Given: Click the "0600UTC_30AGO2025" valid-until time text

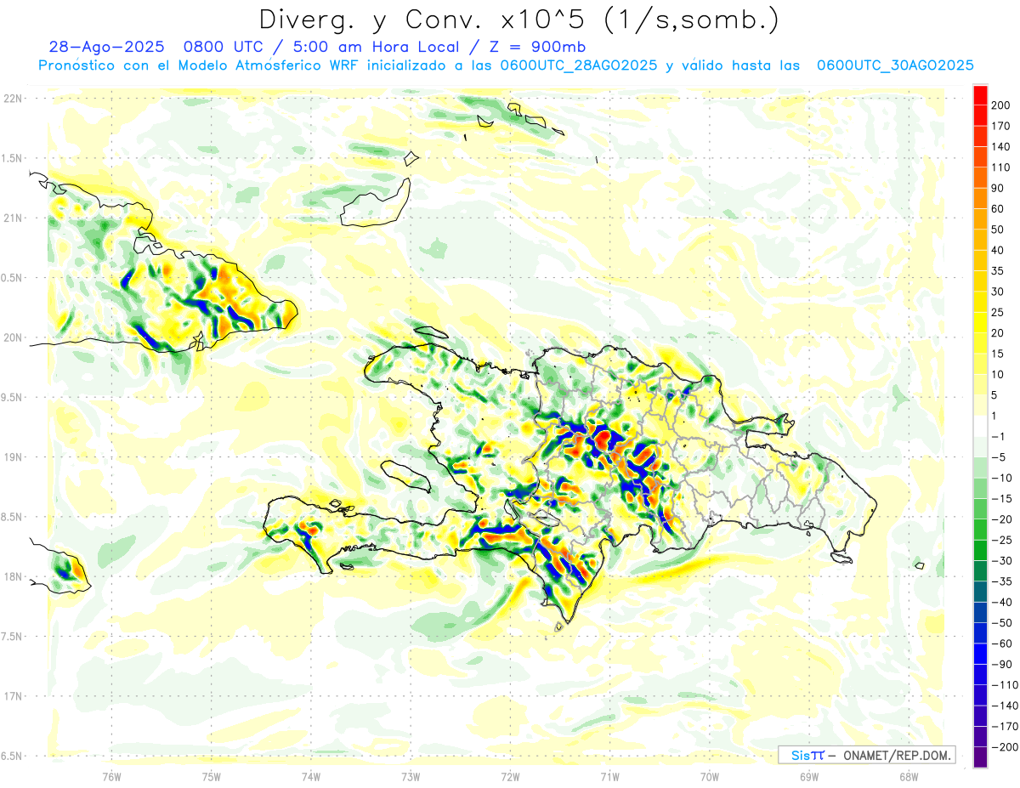Looking at the screenshot, I should click(x=895, y=65).
